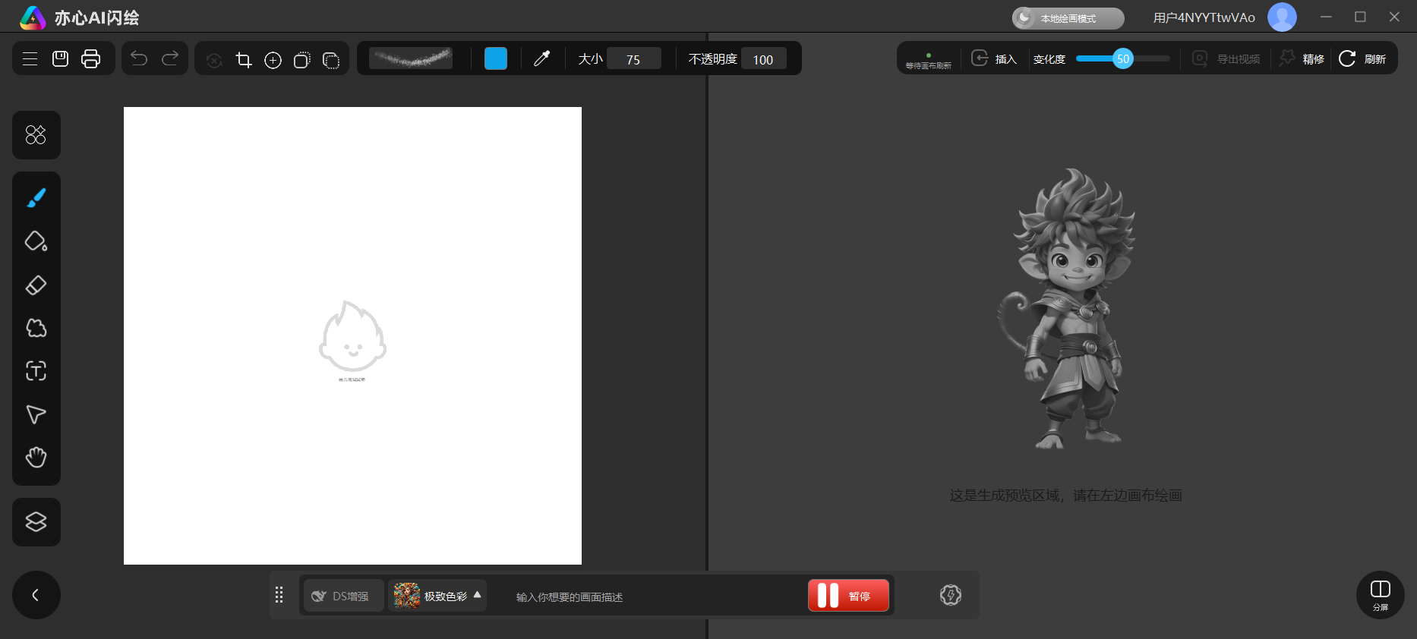Select the eraser tool
The image size is (1417, 639).
(36, 285)
